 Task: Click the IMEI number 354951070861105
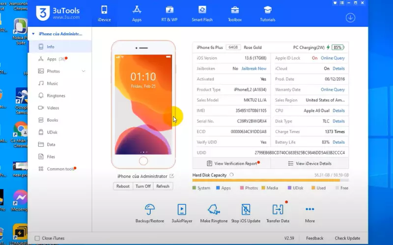pyautogui.click(x=251, y=111)
